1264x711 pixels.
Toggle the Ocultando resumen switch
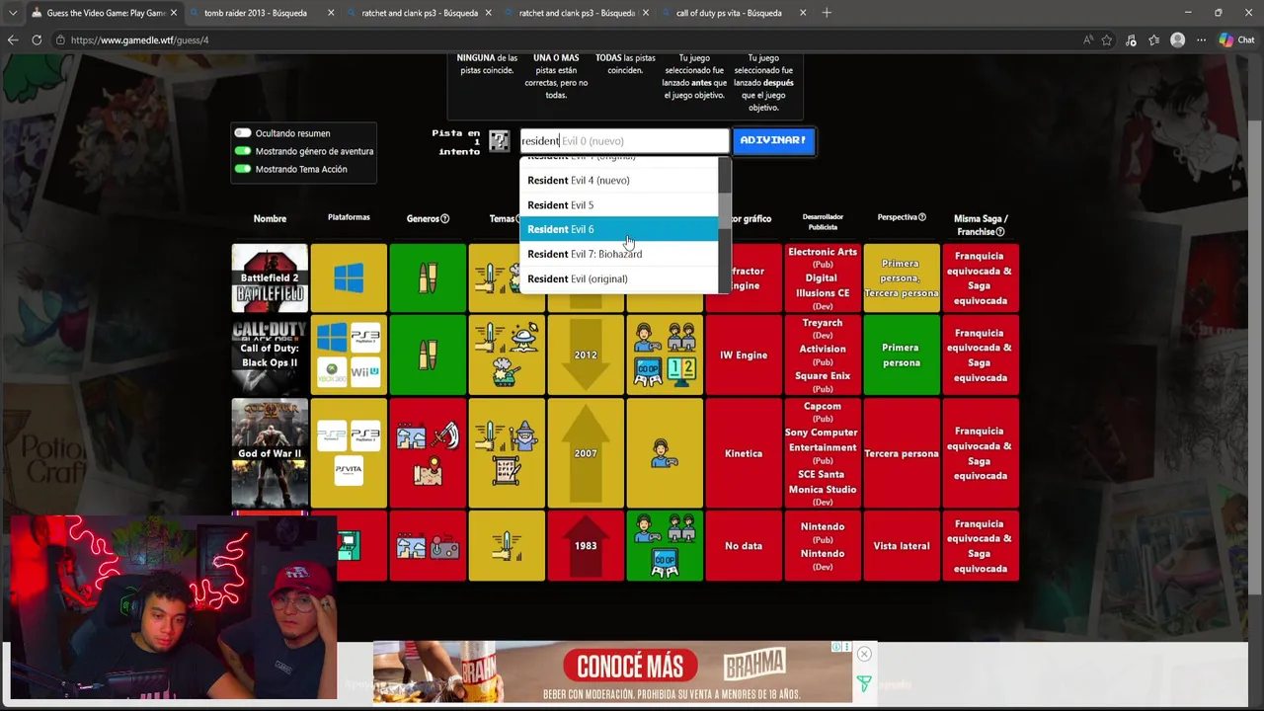tap(242, 133)
